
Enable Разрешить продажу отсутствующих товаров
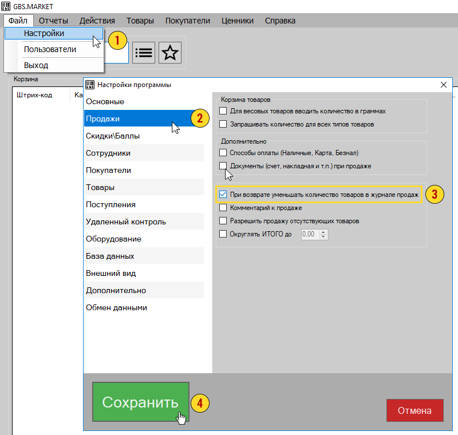tap(223, 221)
